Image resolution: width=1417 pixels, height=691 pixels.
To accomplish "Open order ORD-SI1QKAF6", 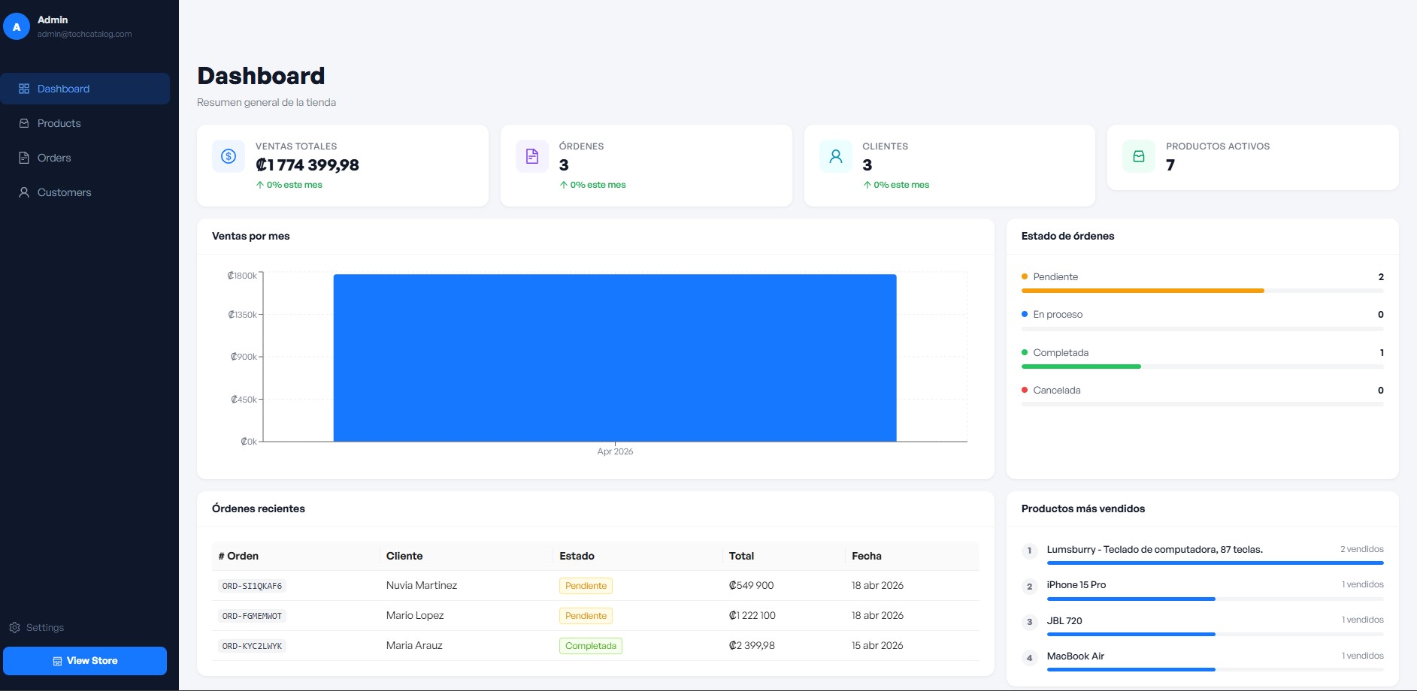I will 252,586.
